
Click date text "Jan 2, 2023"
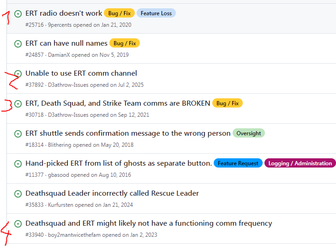[x=144, y=235]
